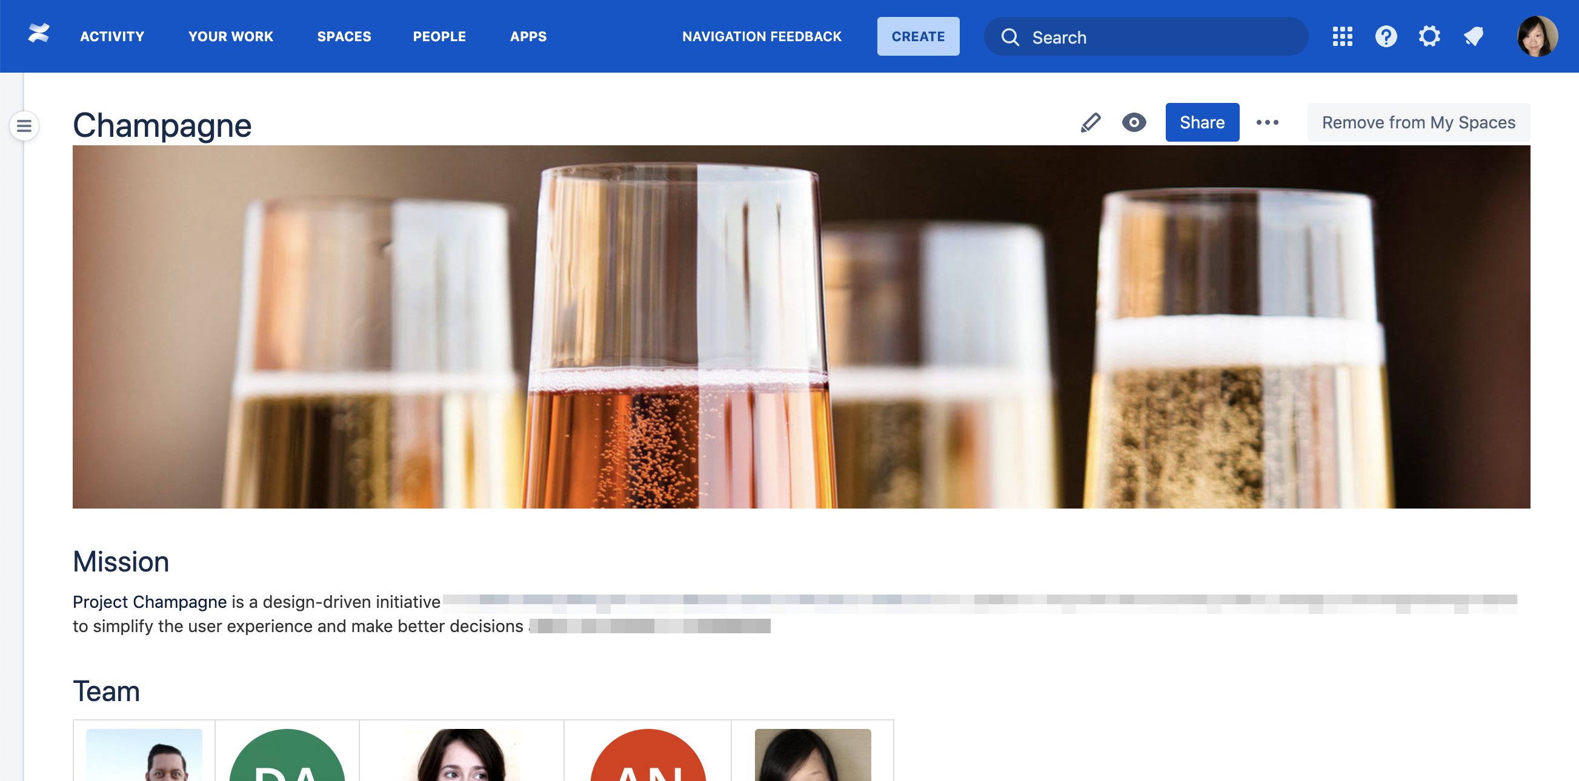Click the red AN avatar
The image size is (1579, 781).
click(647, 754)
